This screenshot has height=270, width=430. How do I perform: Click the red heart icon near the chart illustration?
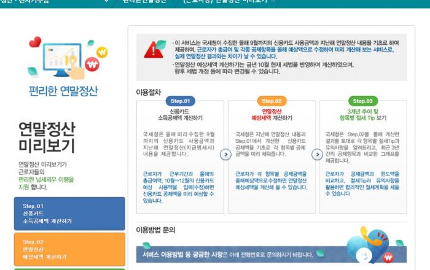coord(34,43)
